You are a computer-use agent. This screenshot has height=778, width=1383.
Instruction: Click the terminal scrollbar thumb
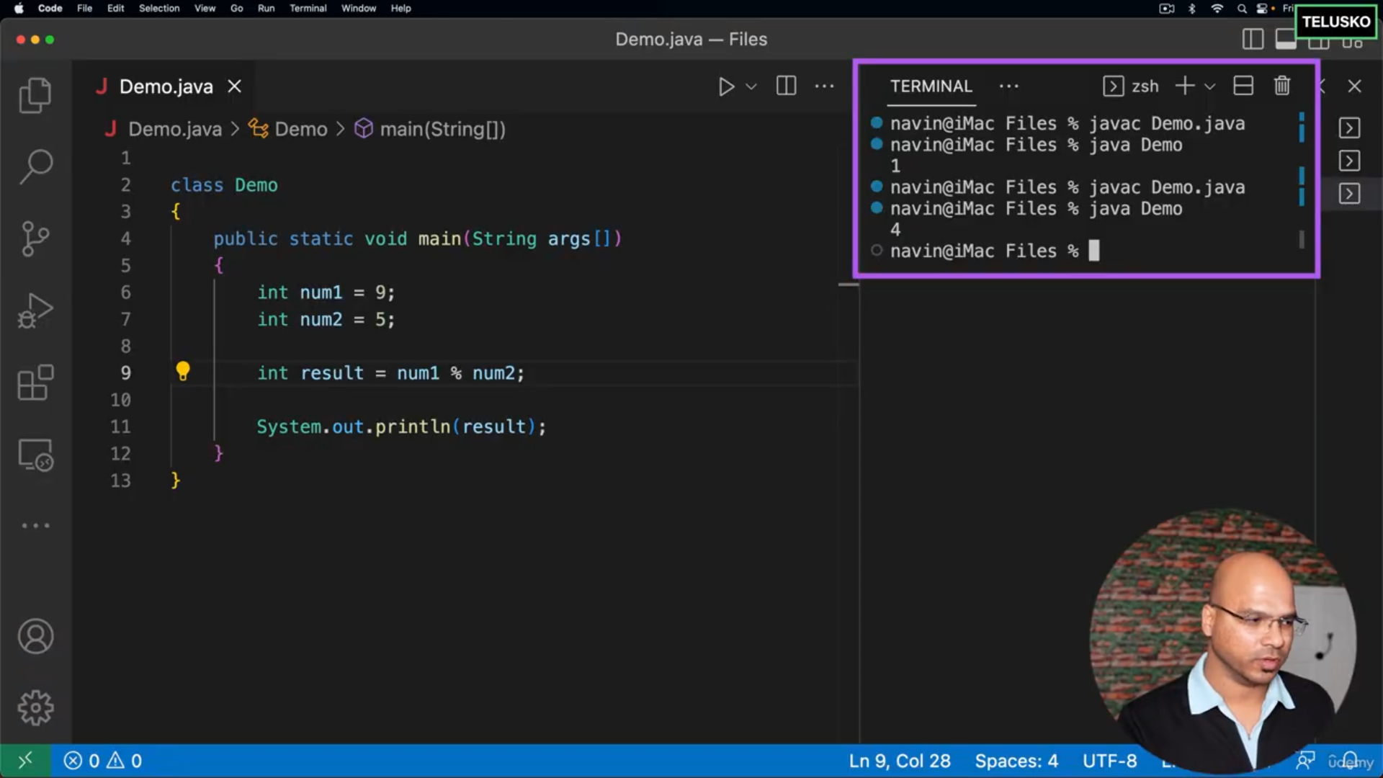[x=1302, y=239]
